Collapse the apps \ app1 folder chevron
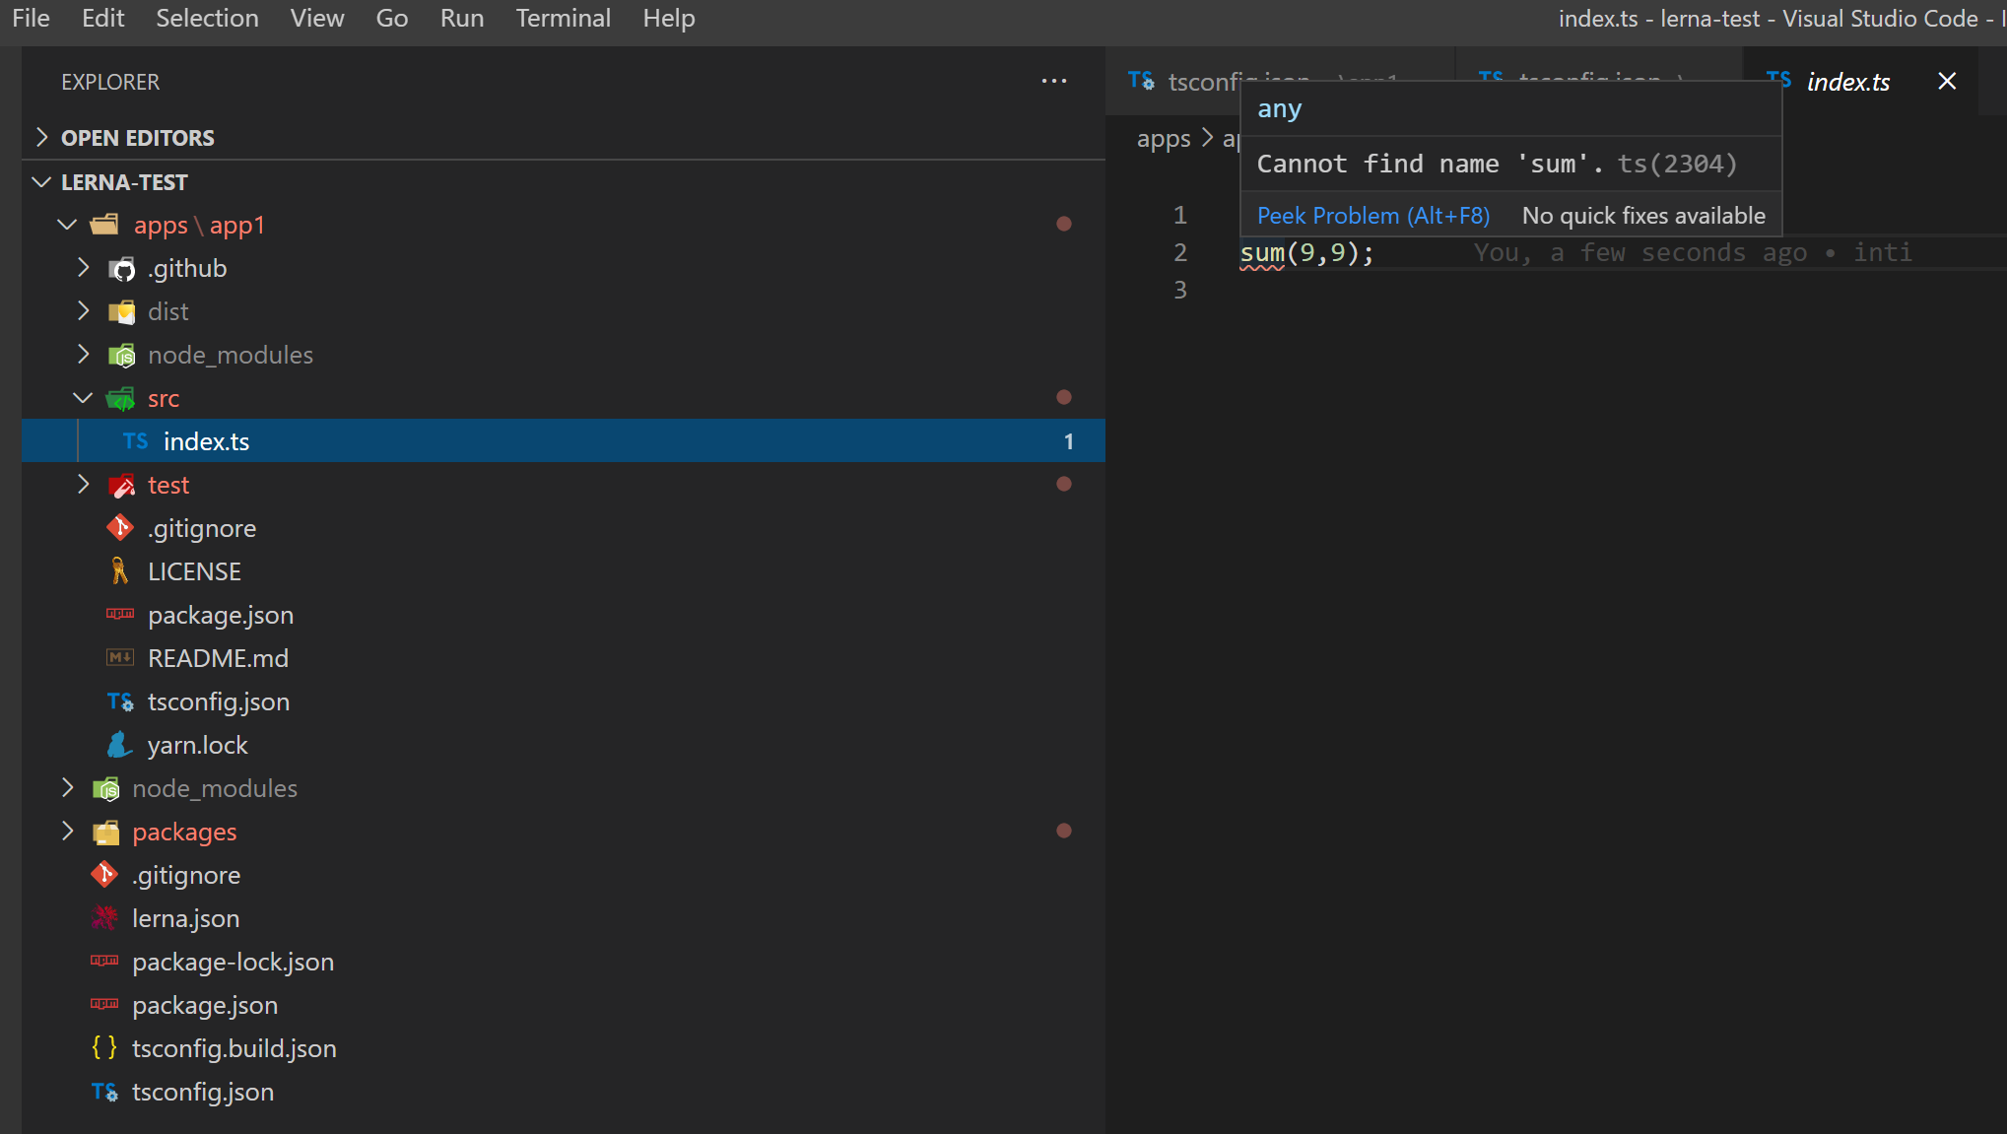2007x1134 pixels. [67, 225]
